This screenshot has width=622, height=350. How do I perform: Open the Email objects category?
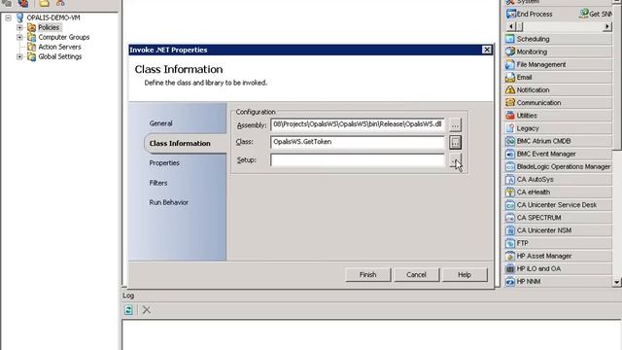point(558,77)
